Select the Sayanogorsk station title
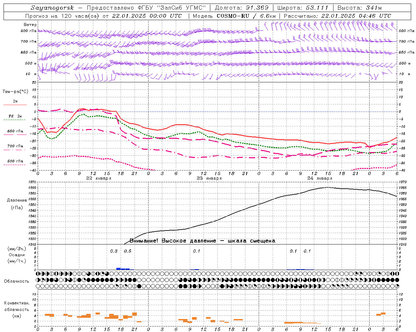 (52, 8)
